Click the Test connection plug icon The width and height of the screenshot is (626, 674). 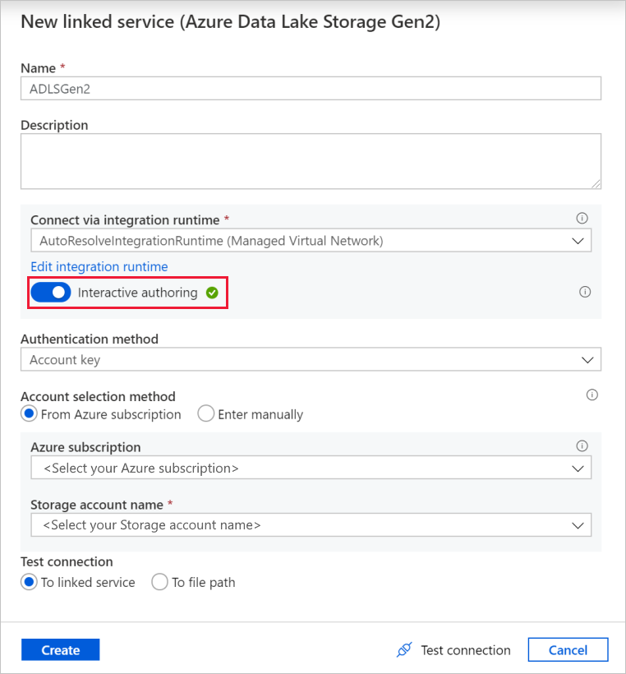point(404,649)
